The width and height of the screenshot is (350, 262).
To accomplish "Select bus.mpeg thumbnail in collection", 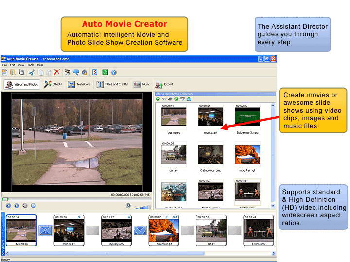I will coord(174,117).
